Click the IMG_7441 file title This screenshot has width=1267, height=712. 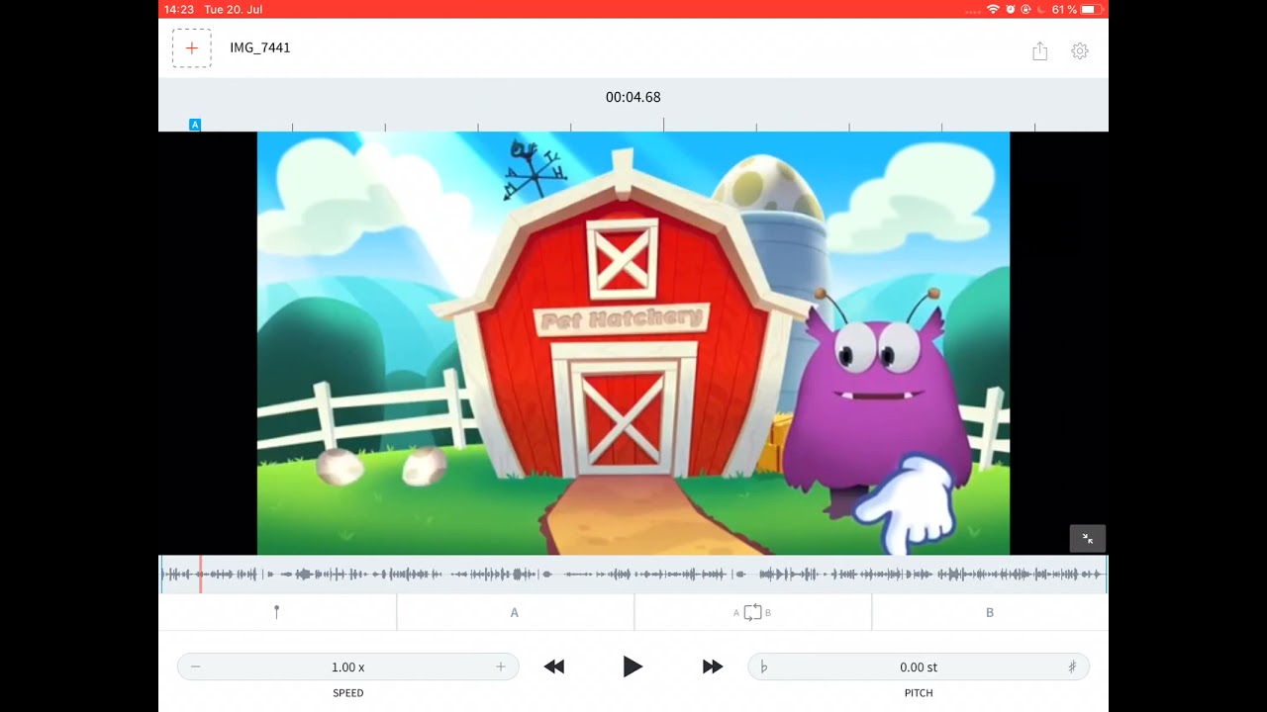tap(260, 47)
